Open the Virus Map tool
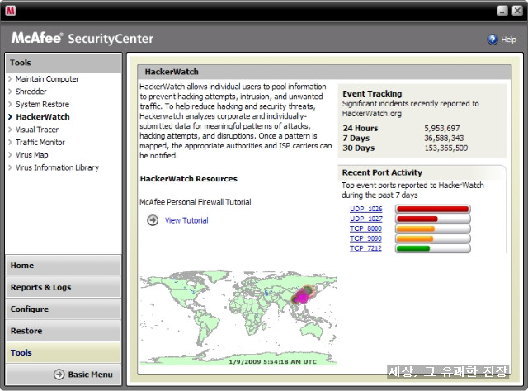 (x=31, y=155)
